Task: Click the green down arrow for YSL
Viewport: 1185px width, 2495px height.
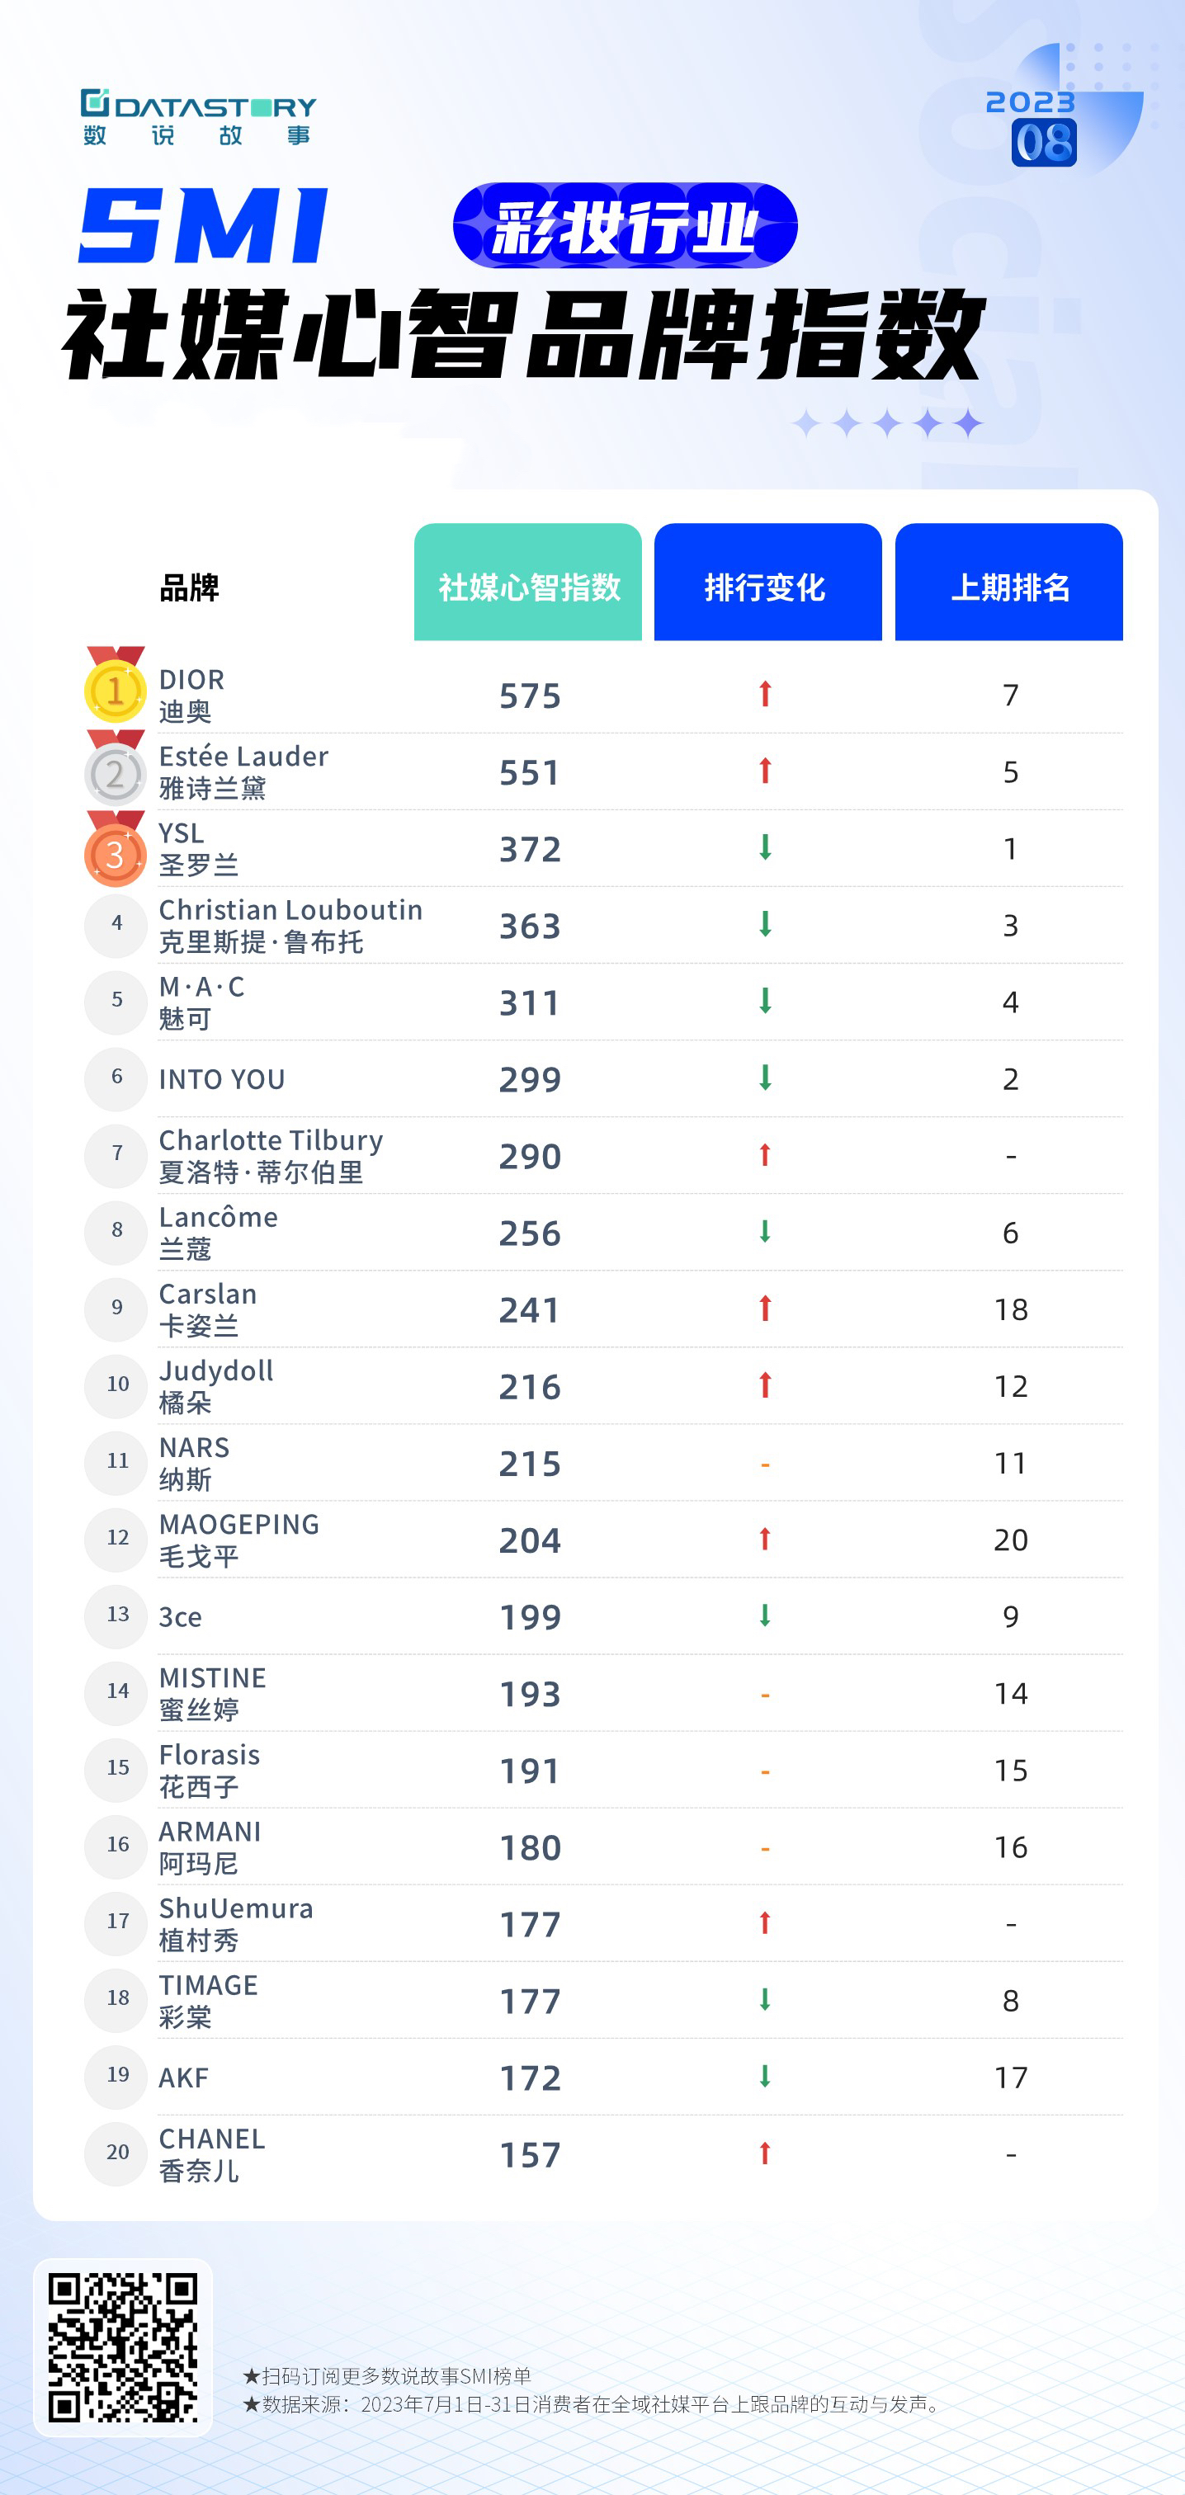Action: tap(764, 847)
